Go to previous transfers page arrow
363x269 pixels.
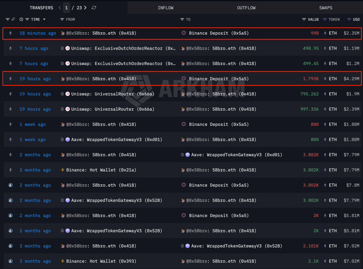[x=60, y=7]
